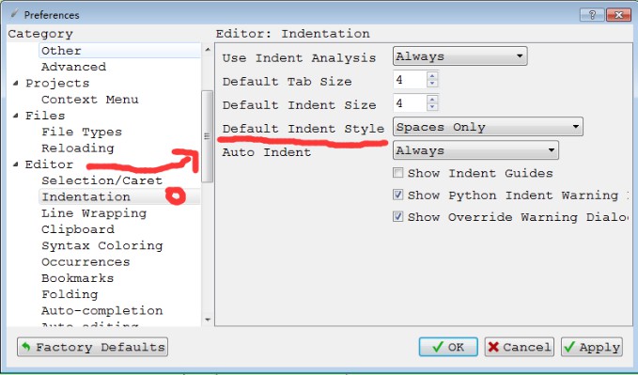Uncheck Show Python Indent Warning
The width and height of the screenshot is (638, 375).
[398, 195]
